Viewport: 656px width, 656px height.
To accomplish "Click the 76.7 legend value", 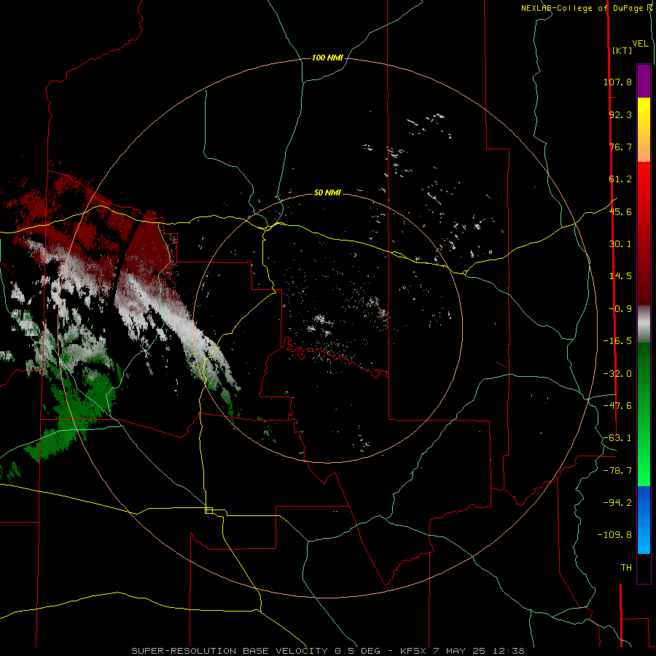I will [620, 147].
